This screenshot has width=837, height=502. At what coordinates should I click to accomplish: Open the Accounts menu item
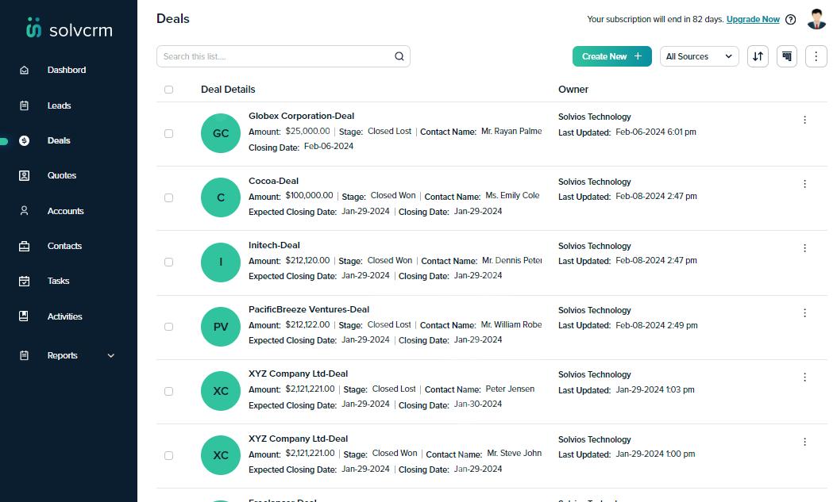[66, 211]
